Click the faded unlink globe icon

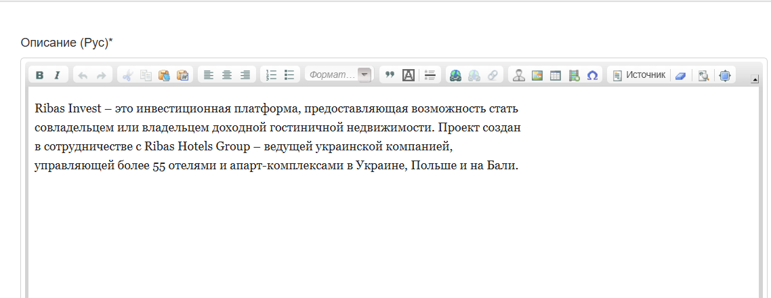click(x=474, y=75)
